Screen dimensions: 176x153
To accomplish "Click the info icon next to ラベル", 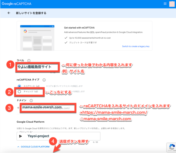I will click(29, 61).
